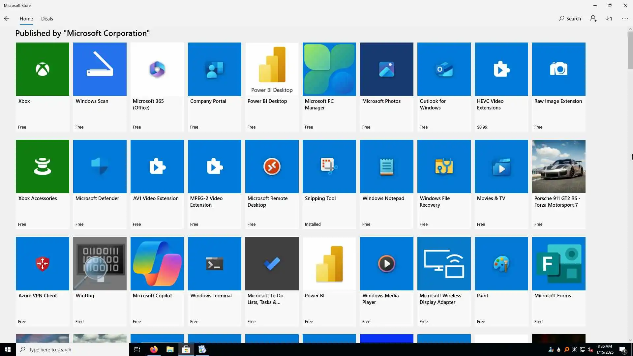
Task: Open the WinDbg app thumbnail
Action: click(x=100, y=264)
